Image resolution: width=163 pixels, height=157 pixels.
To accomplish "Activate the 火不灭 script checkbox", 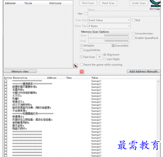I will [x=6, y=96].
